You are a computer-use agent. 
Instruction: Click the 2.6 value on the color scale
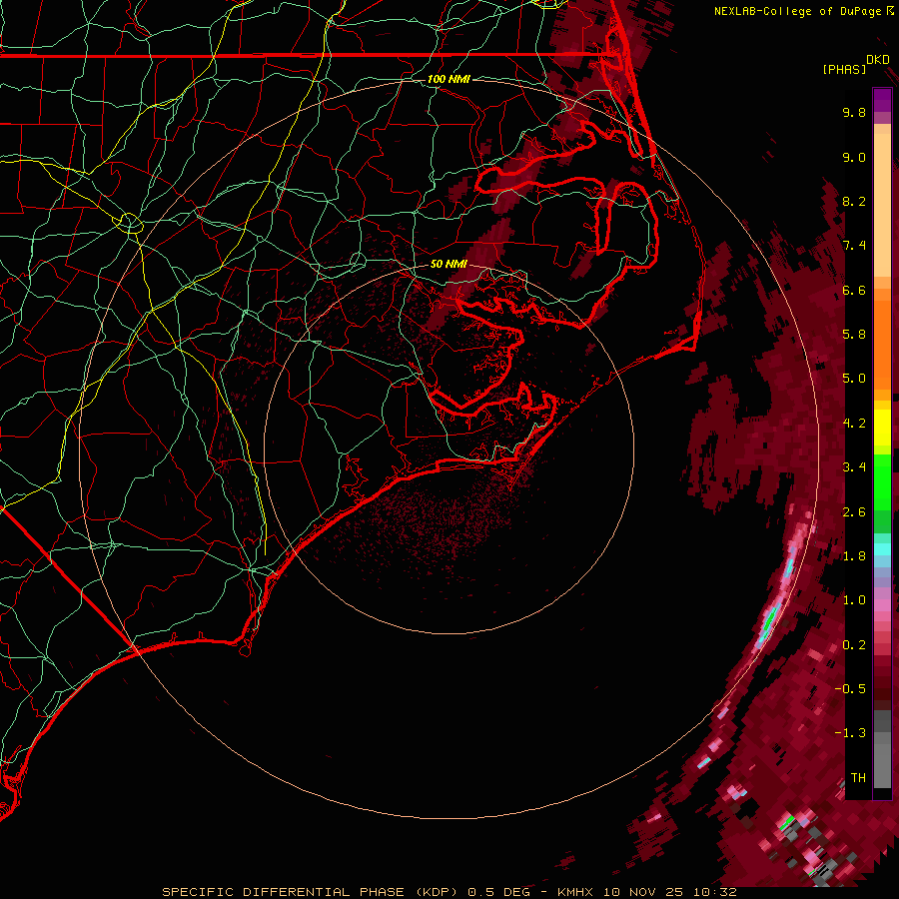click(x=854, y=512)
